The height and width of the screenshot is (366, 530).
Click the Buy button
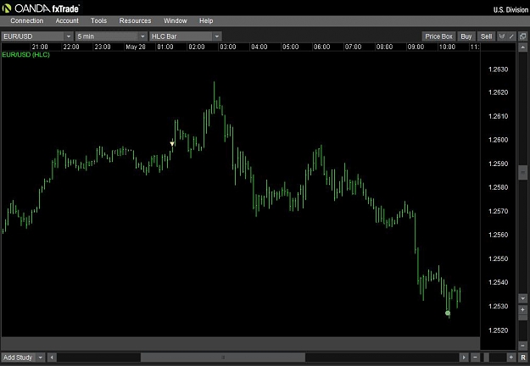pos(466,36)
